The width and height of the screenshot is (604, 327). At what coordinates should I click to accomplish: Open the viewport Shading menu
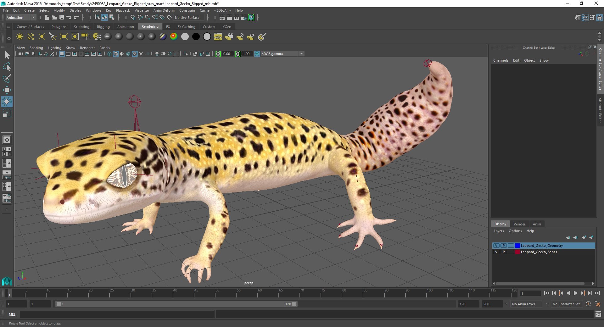tap(36, 48)
